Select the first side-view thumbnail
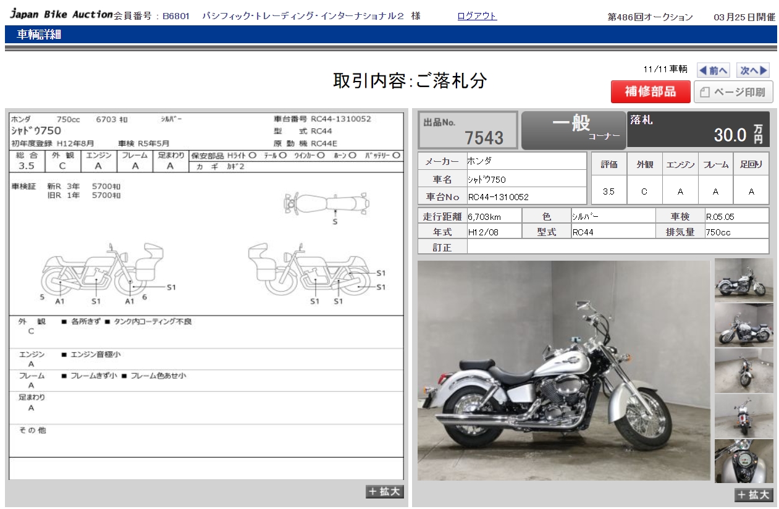 [x=744, y=279]
